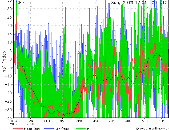Click the 0 y-axis tick label

click(x=11, y=59)
